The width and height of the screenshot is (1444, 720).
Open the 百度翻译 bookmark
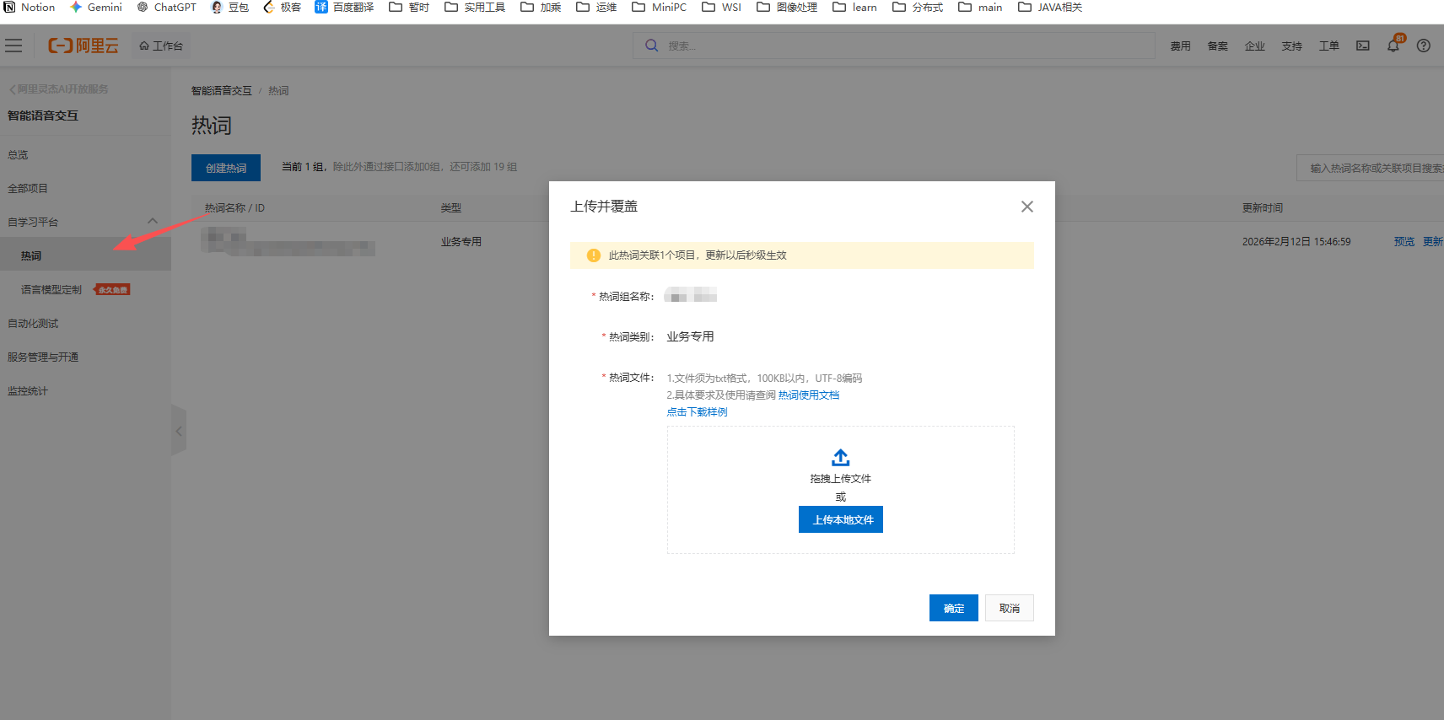point(344,8)
